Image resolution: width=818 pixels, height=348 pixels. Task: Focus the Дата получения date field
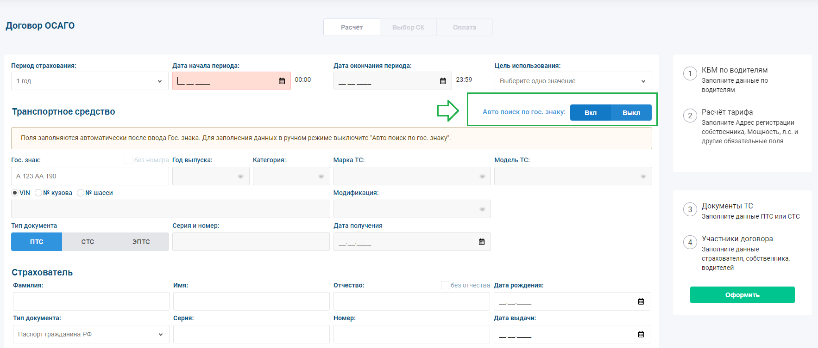pos(412,242)
